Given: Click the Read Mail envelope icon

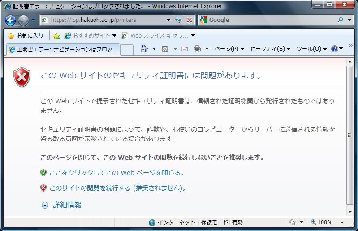Looking at the screenshot, I should point(185,49).
